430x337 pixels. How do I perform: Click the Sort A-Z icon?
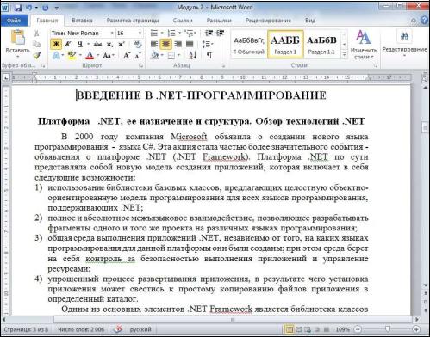pos(193,55)
